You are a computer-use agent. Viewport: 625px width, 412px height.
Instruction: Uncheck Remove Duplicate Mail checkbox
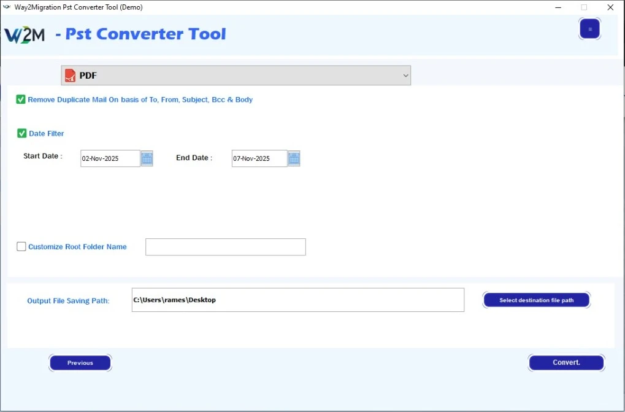click(x=21, y=99)
